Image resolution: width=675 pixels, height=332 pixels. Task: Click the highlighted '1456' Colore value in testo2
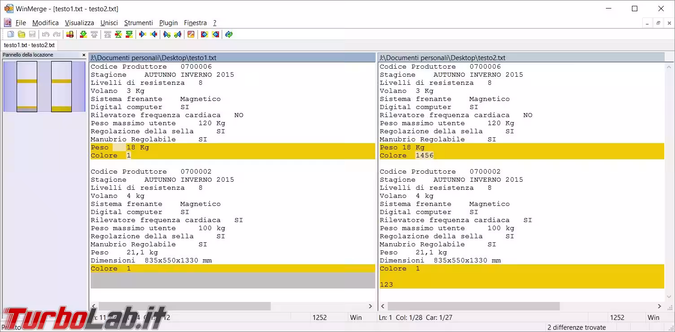[425, 156]
